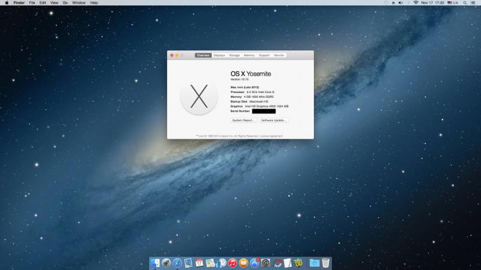Switch to the Service tab

[279, 55]
